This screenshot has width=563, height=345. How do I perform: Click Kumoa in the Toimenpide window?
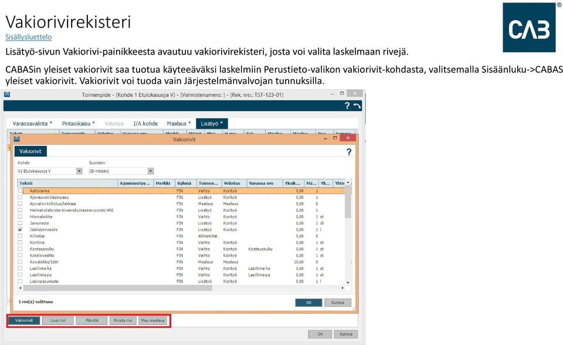346,334
